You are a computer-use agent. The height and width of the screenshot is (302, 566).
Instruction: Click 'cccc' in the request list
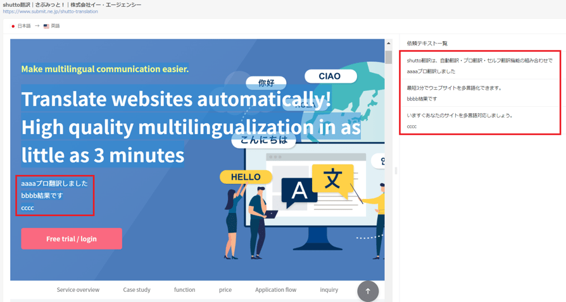412,126
